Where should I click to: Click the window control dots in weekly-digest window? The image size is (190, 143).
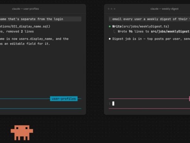pyautogui.click(x=112, y=9)
